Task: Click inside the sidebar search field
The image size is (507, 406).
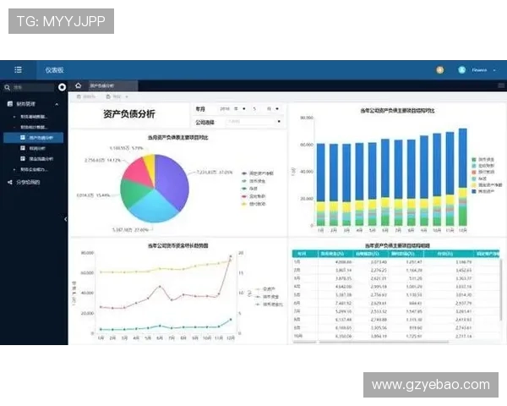Action: (x=33, y=87)
